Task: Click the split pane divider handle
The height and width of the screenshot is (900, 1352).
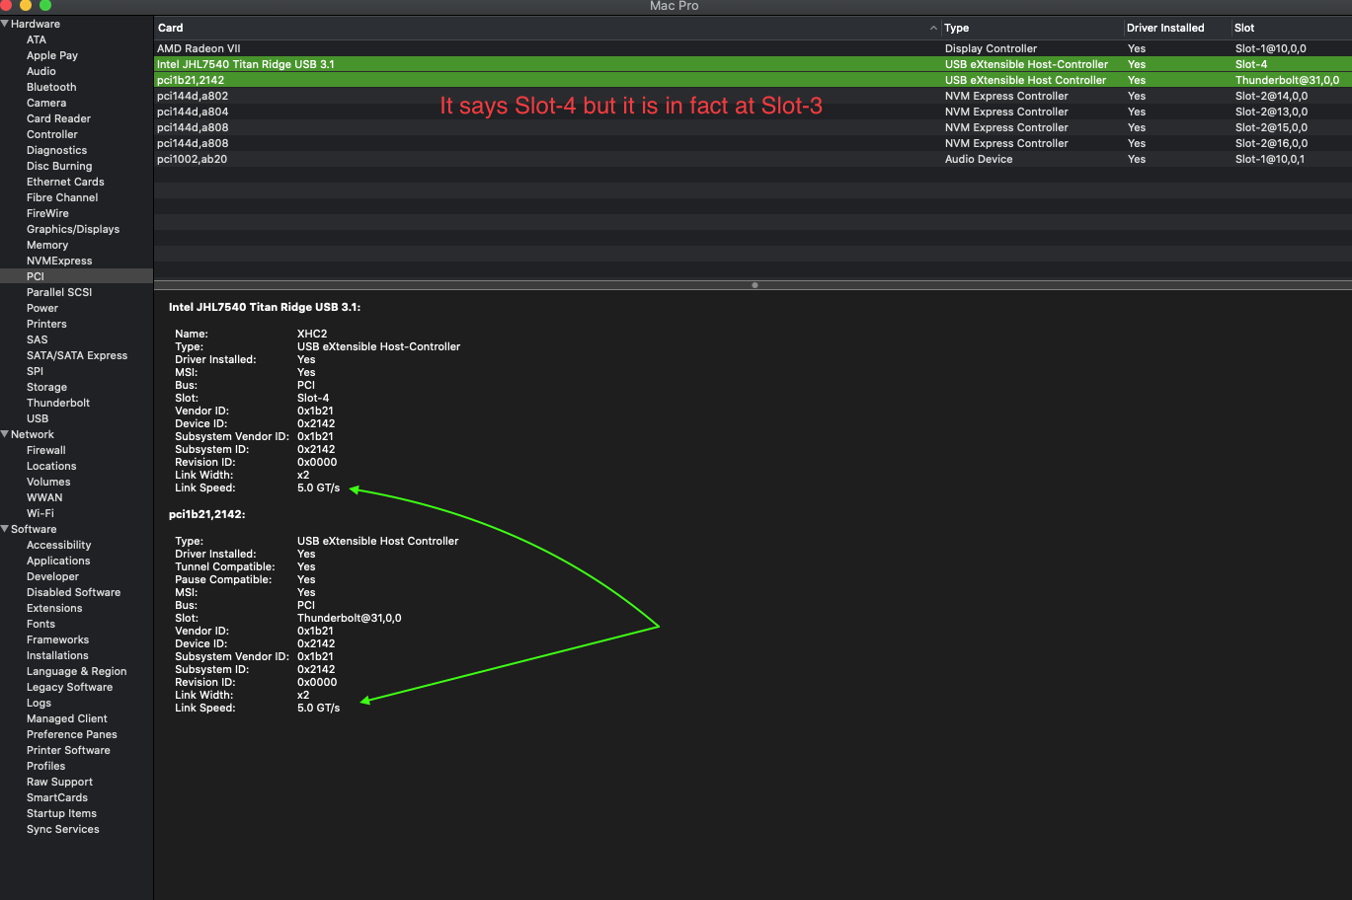Action: point(755,285)
